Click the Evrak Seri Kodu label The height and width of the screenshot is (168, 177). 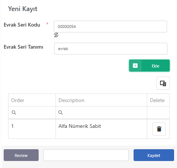point(22,25)
